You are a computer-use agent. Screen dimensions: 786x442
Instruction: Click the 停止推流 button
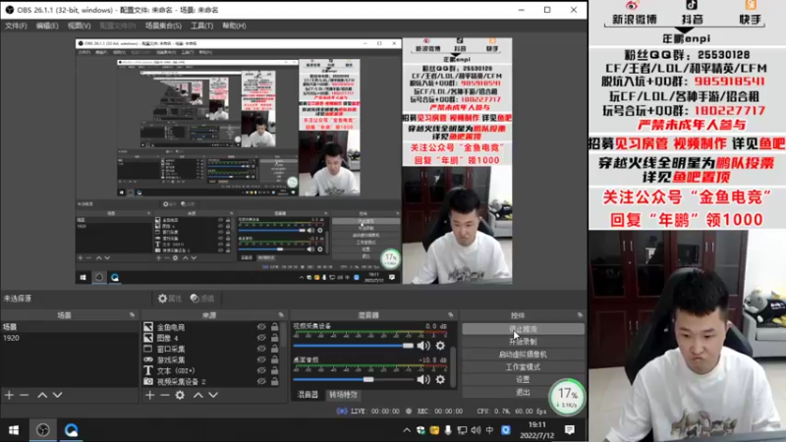[523, 329]
